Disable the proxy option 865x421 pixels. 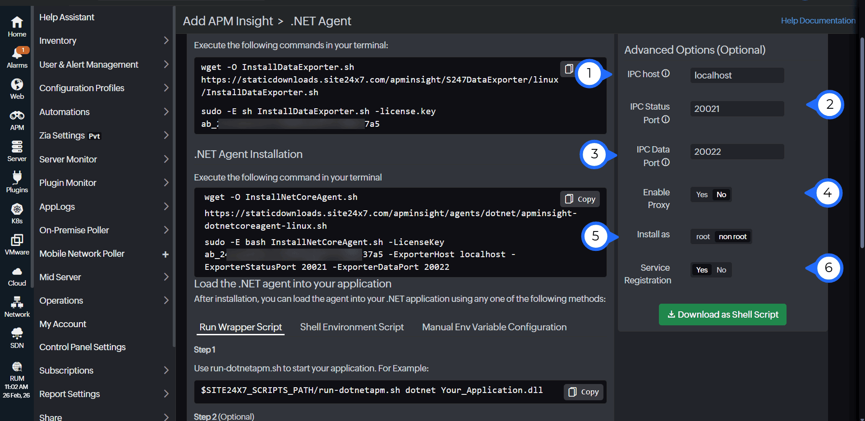pos(722,194)
